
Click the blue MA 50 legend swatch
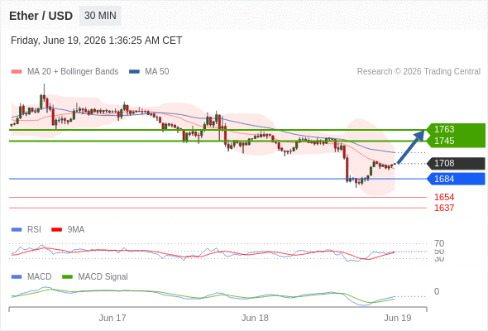pos(134,72)
